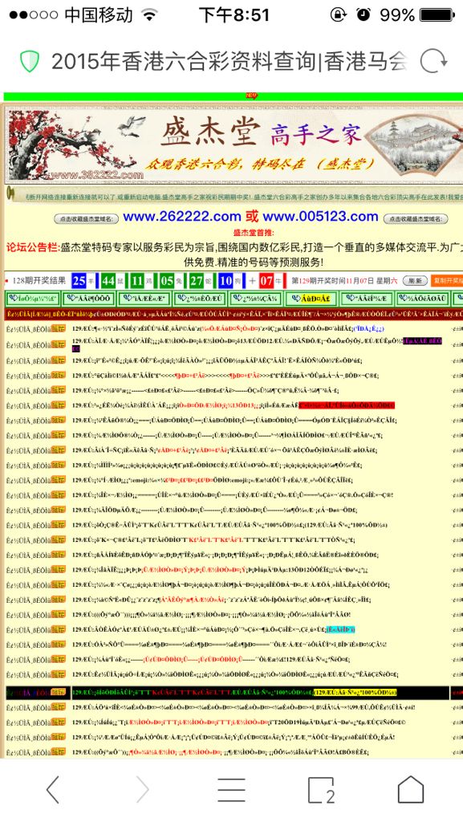Select the green number ball 05

[167, 281]
